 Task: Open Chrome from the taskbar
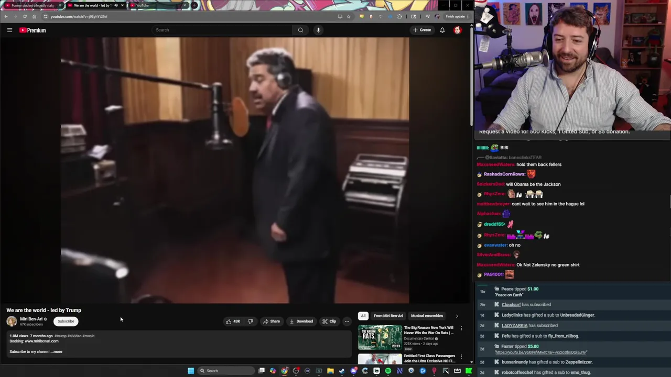coord(284,371)
